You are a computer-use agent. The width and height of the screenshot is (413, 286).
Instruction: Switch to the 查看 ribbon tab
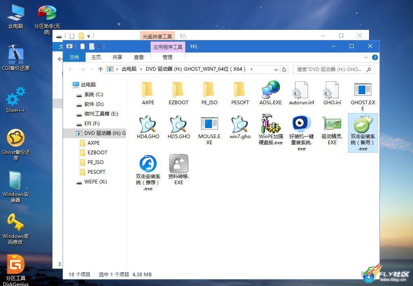pos(139,57)
